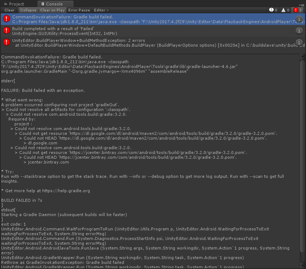Click '> jcenter.bintray.com' line
Screen dimensions: 306x269
pyautogui.click(x=46, y=162)
